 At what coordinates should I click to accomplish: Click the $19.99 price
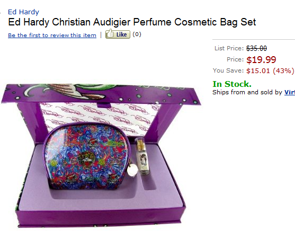click(x=261, y=60)
